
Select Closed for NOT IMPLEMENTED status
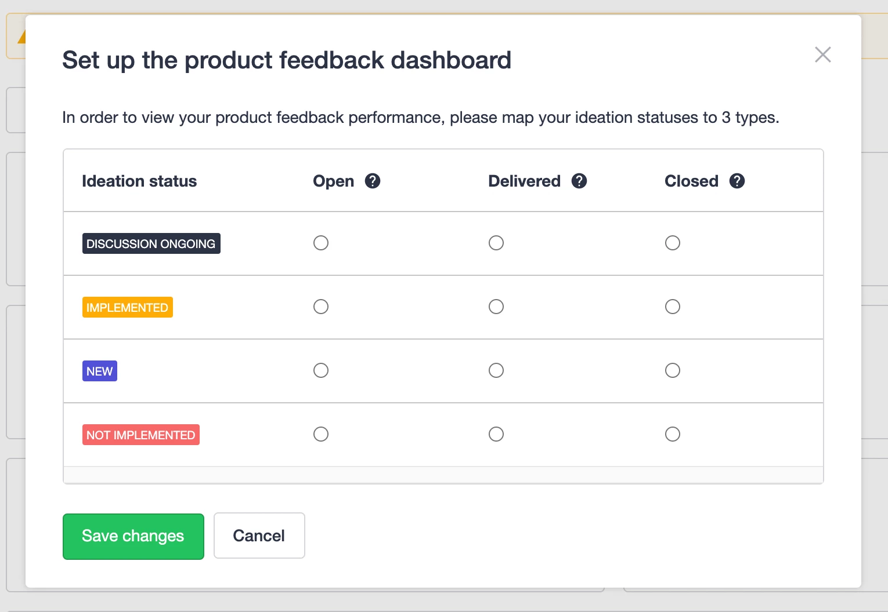672,434
